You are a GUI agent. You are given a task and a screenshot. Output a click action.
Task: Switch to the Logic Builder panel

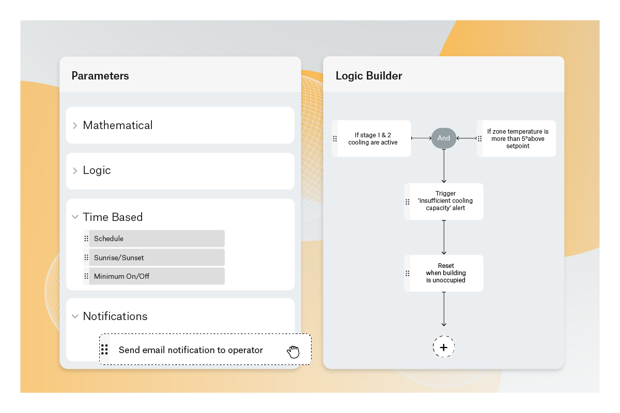(369, 75)
